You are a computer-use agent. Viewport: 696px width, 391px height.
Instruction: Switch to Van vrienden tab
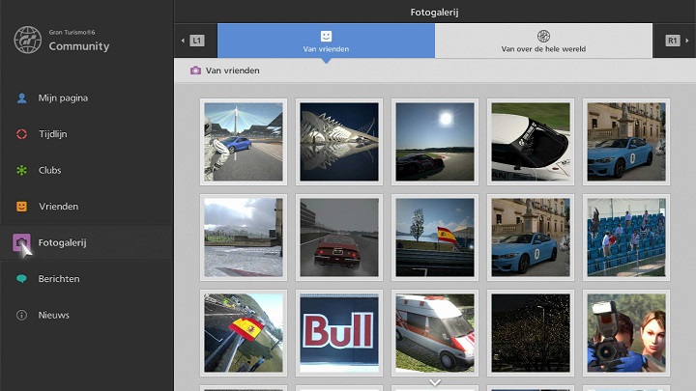click(x=326, y=41)
